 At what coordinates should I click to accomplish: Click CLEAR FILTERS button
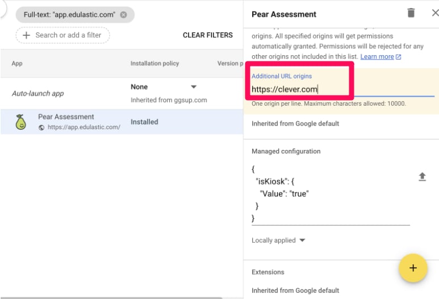pos(207,35)
